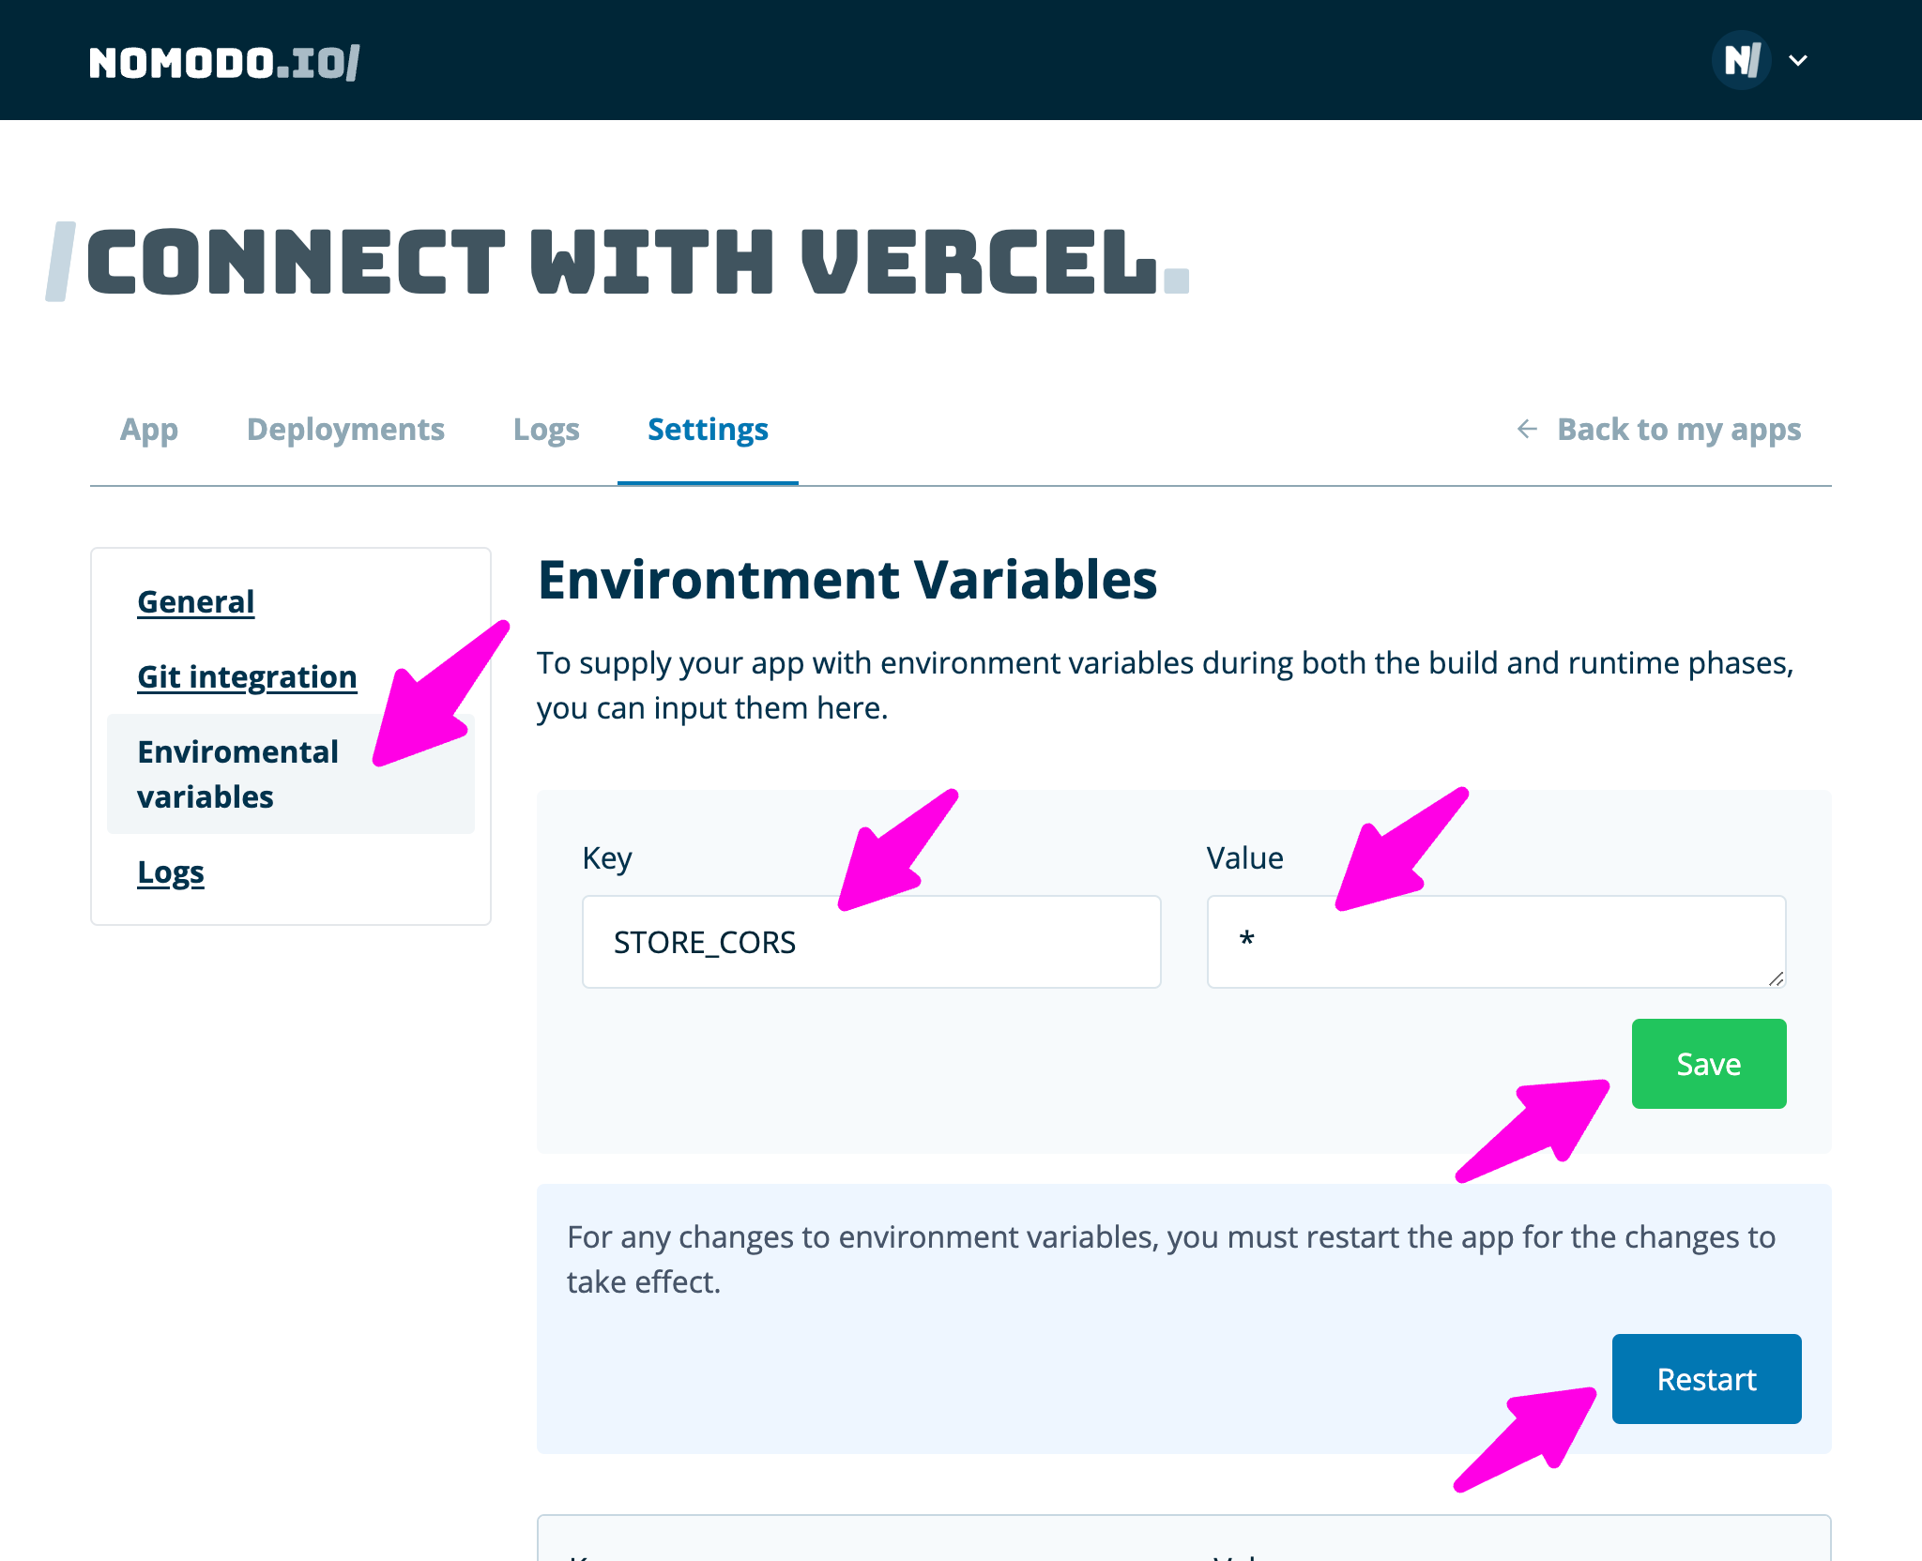Save the environment variable
The height and width of the screenshot is (1561, 1922).
1708,1064
